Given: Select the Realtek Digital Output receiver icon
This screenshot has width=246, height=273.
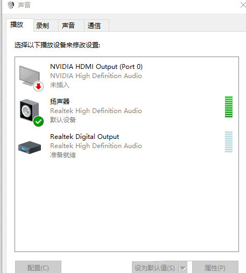Looking at the screenshot, I should (30, 148).
